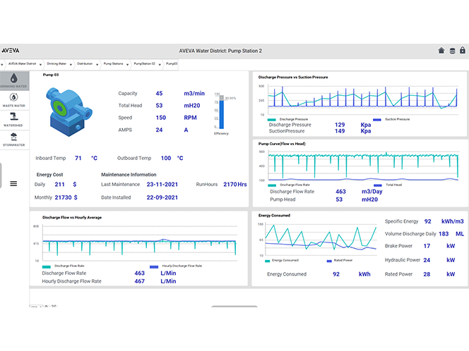Select the Waste Water sidebar icon
This screenshot has width=469, height=351.
(x=13, y=99)
